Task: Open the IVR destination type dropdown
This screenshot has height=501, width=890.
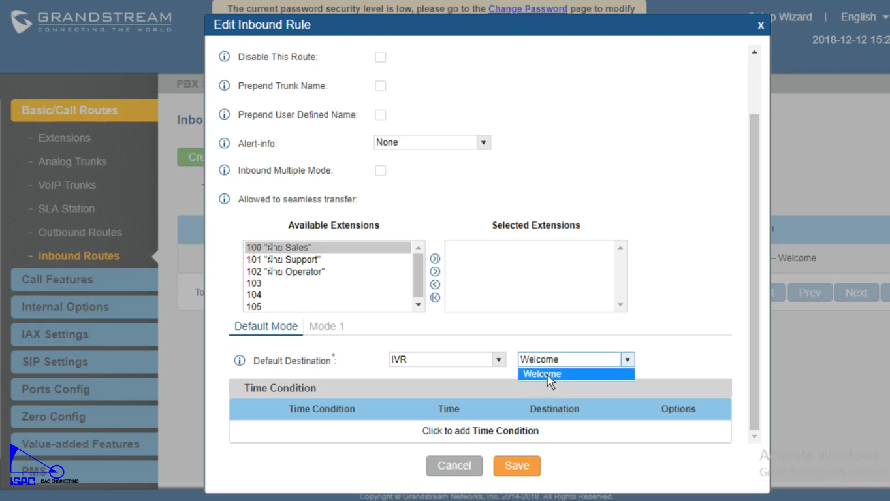Action: [x=447, y=360]
